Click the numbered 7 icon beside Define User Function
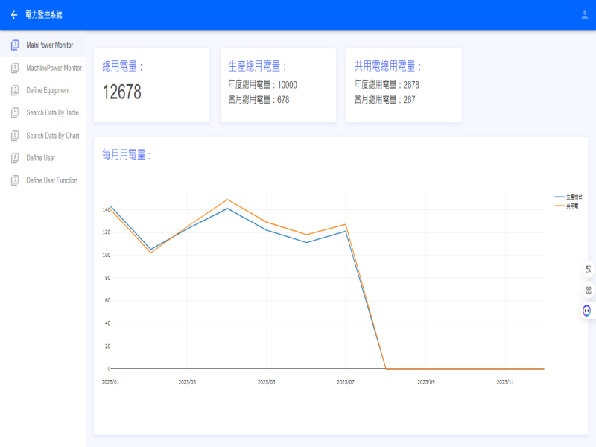This screenshot has width=596, height=447. [15, 180]
